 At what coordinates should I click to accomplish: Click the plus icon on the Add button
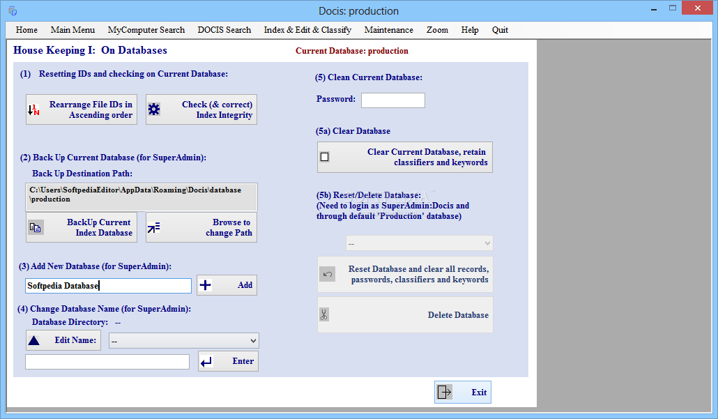pos(206,285)
